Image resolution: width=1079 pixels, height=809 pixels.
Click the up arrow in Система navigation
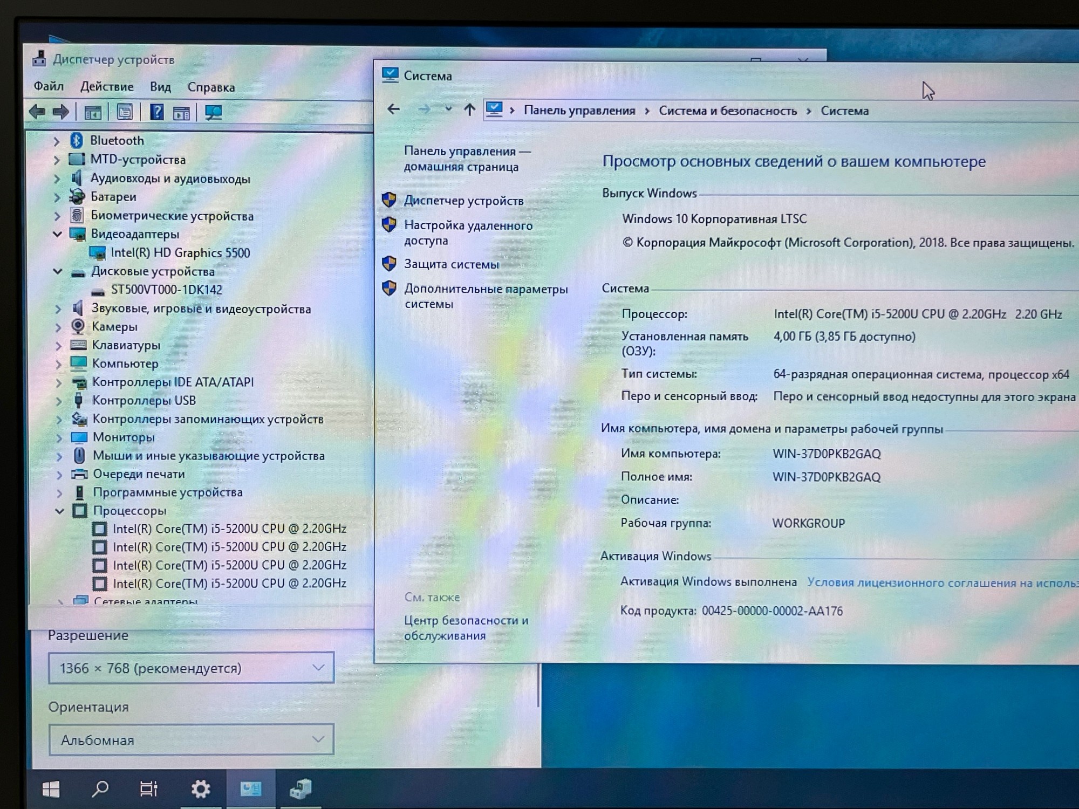[469, 110]
